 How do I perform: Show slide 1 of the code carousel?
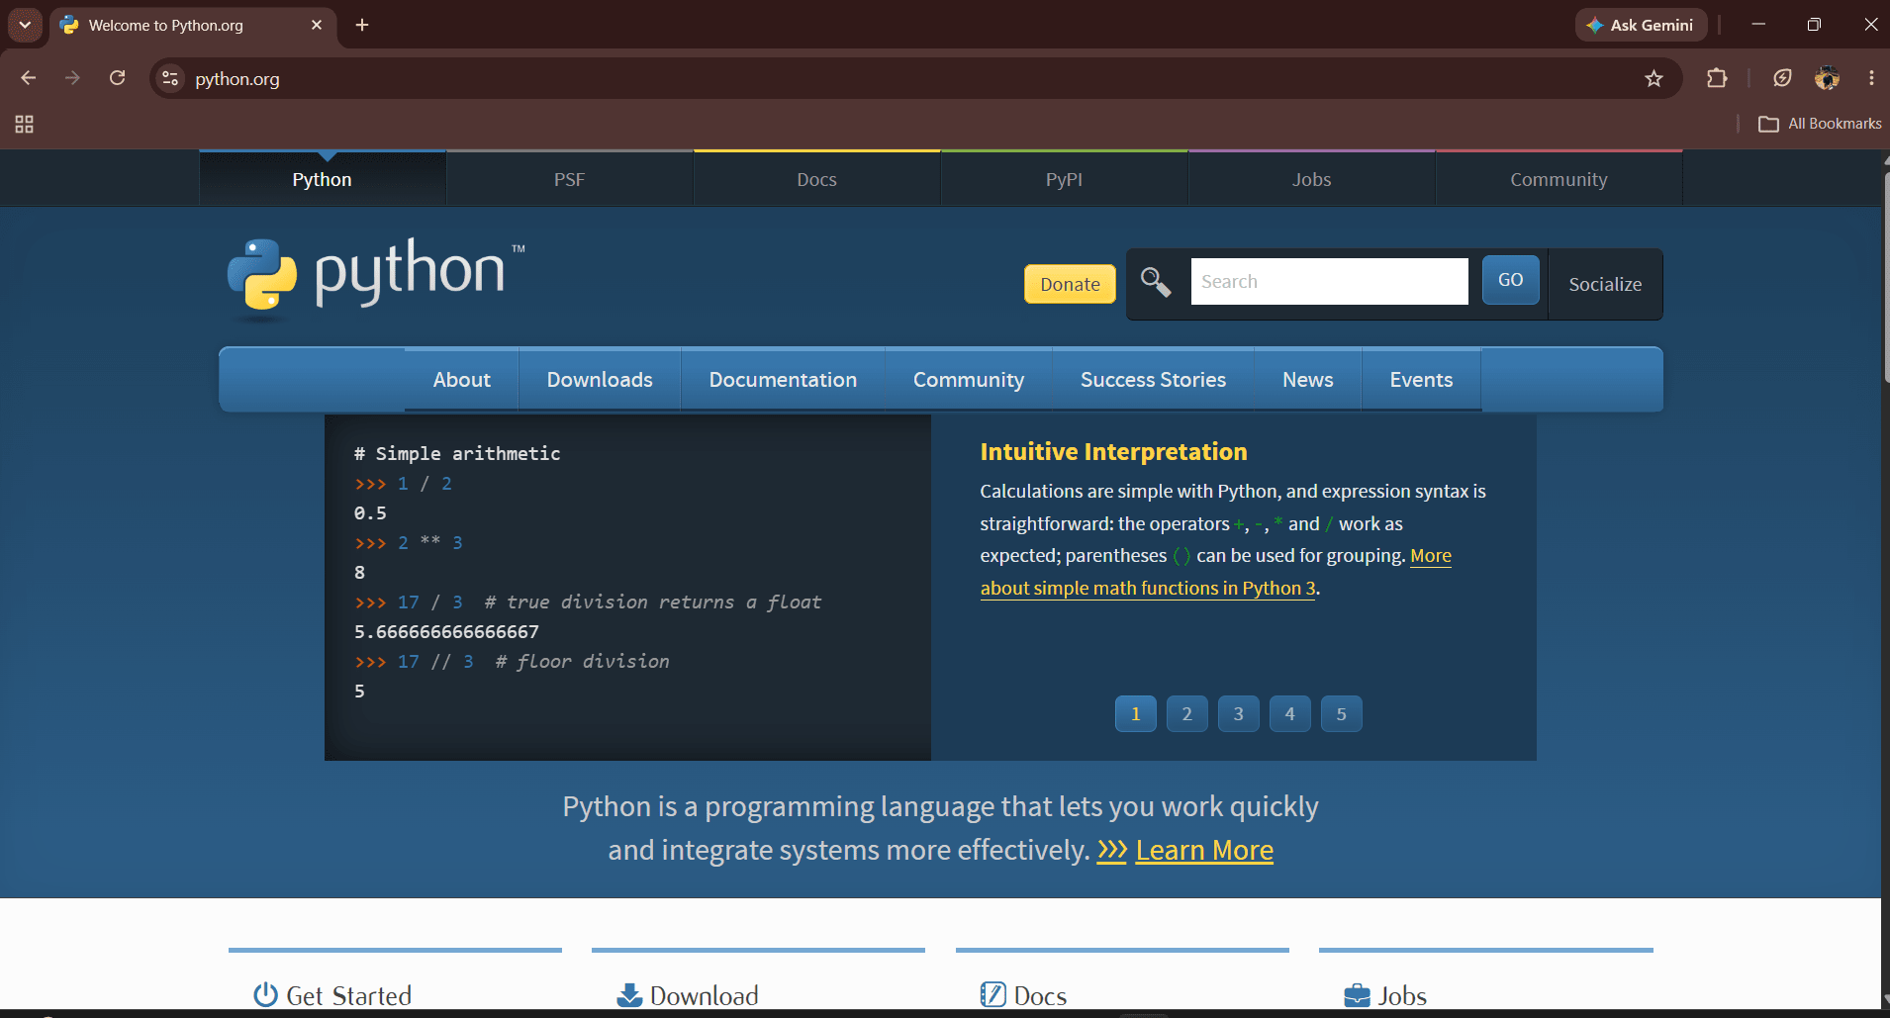[x=1136, y=713]
